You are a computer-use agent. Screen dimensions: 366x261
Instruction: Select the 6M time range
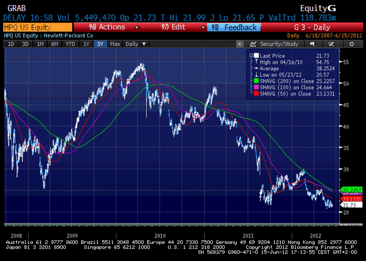pos(54,44)
